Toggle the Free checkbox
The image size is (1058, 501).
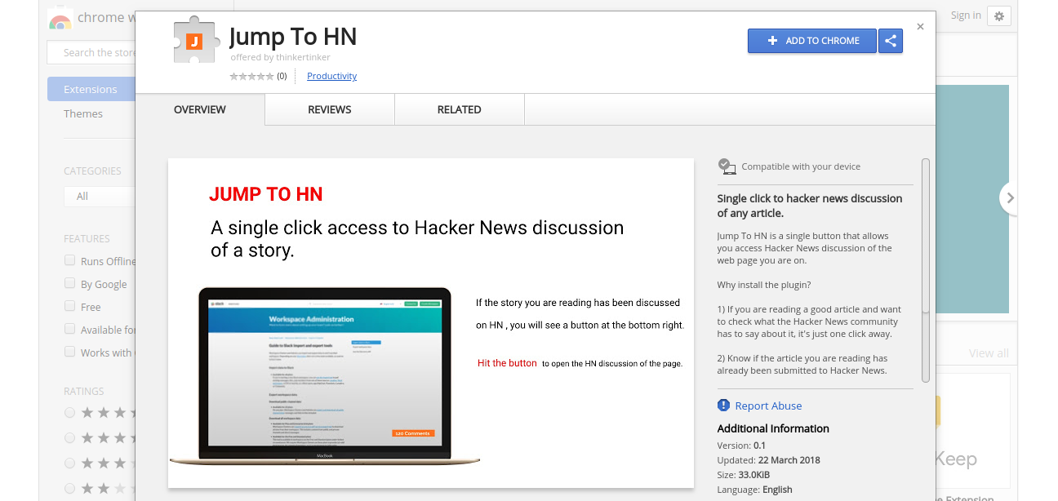[x=70, y=306]
